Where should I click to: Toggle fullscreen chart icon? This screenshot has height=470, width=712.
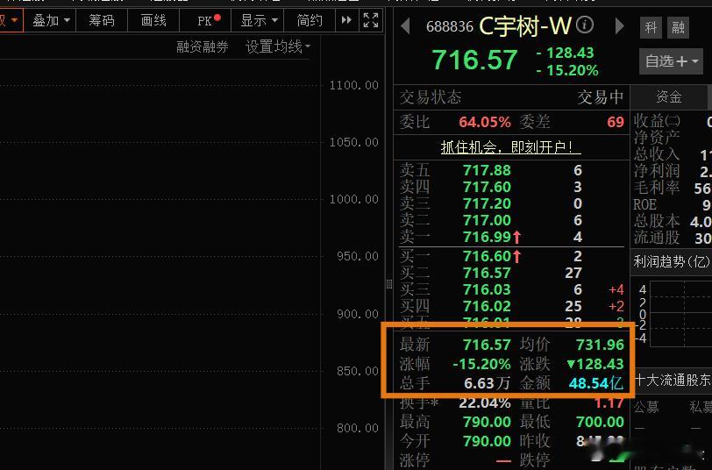tap(371, 20)
